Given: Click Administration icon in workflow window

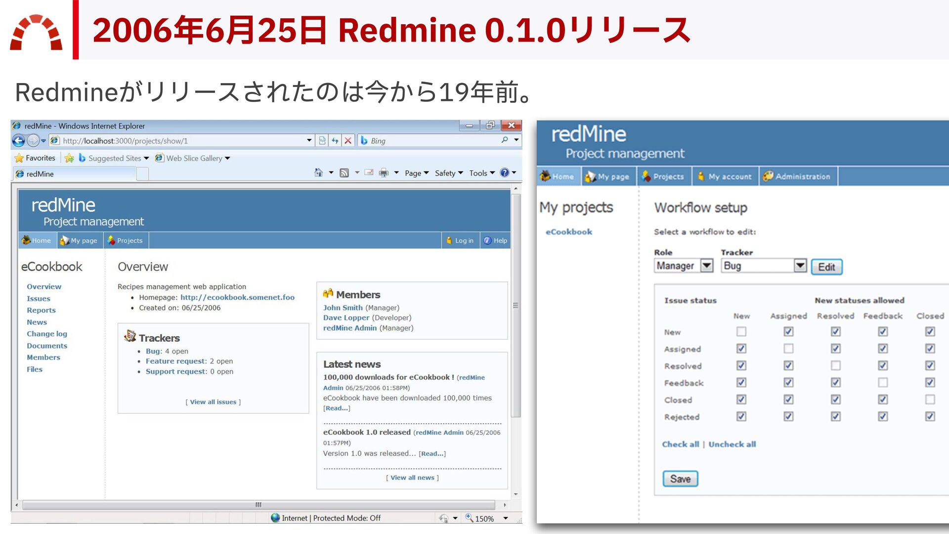Looking at the screenshot, I should pos(768,176).
